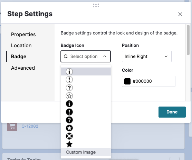The width and height of the screenshot is (192, 160).
Task: Switch to the Location tab
Action: [x=21, y=46]
